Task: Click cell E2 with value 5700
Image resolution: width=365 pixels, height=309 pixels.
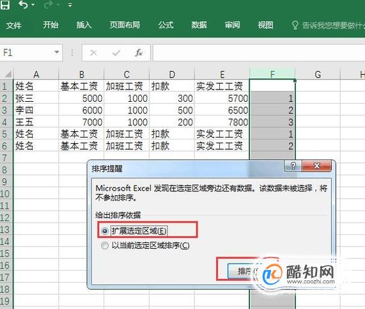Action: (222, 98)
